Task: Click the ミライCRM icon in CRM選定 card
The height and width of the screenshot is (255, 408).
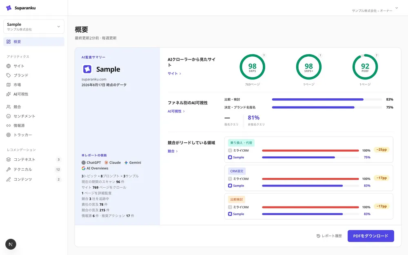Action: click(x=230, y=179)
